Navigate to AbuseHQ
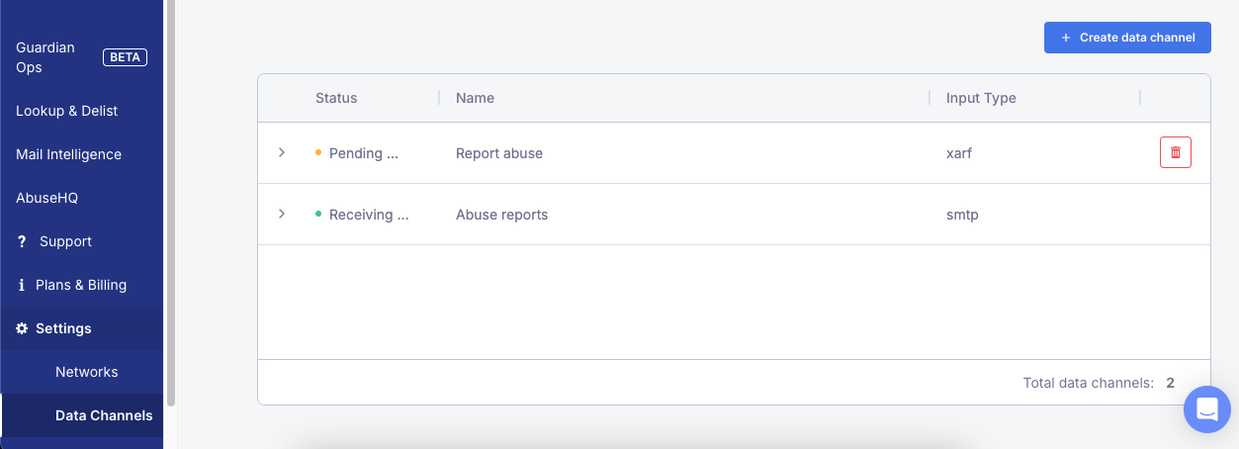The width and height of the screenshot is (1239, 449). point(46,198)
